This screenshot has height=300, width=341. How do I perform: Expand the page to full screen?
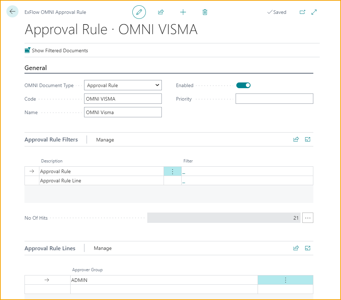click(314, 12)
